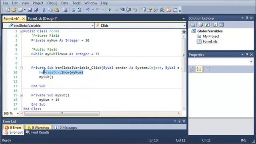
Task: Click the Save All icon
Action: coord(36,10)
